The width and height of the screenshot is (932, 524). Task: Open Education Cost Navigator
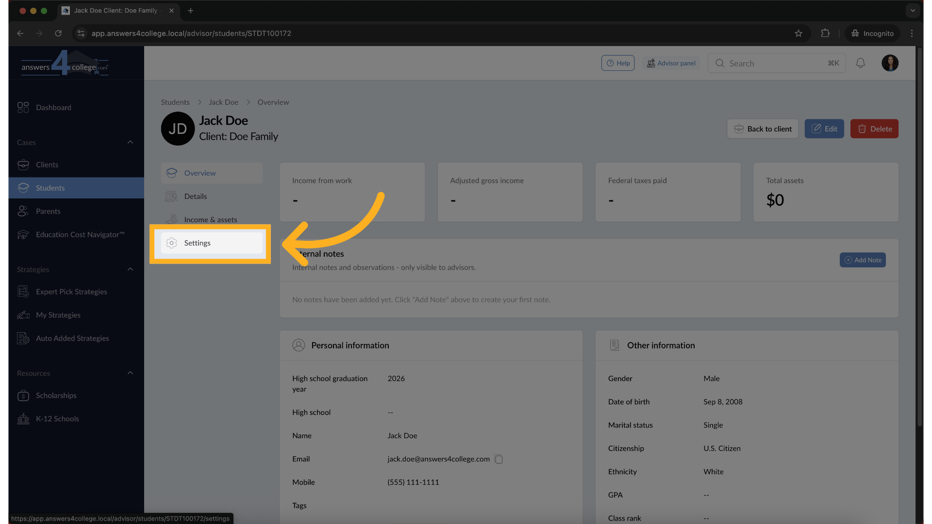(80, 234)
